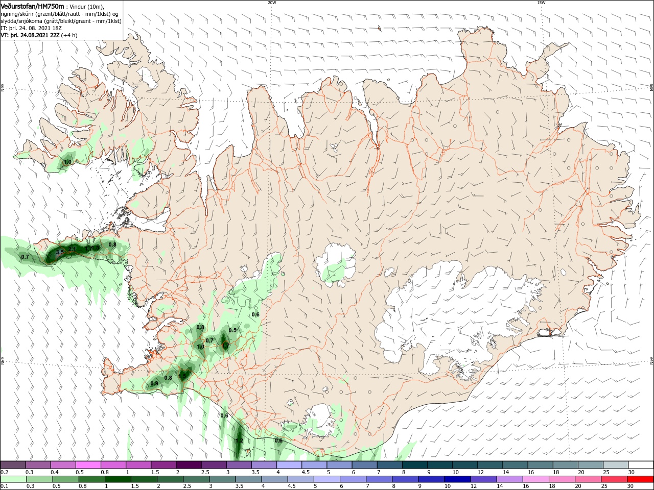Click the 0.2 label under the top legend row
This screenshot has height=490, width=654.
coord(4,472)
